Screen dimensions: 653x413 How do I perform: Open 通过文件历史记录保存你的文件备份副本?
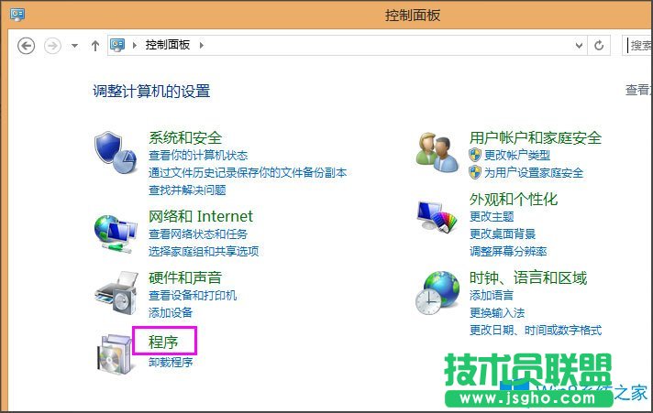[248, 172]
